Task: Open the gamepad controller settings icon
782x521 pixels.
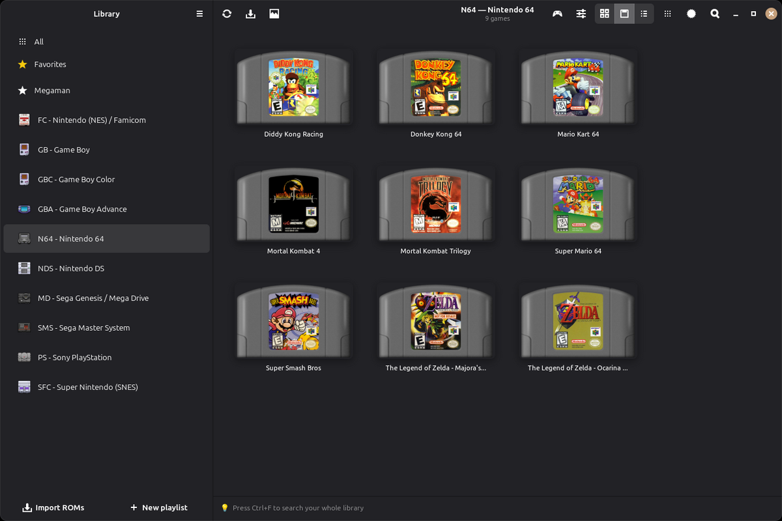Action: point(557,14)
